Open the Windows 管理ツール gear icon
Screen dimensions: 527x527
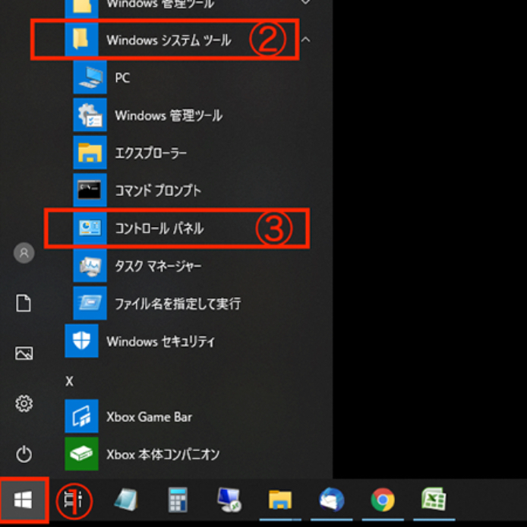[90, 115]
